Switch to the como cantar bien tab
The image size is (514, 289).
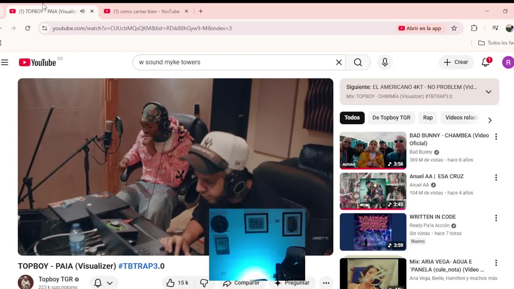tap(146, 11)
